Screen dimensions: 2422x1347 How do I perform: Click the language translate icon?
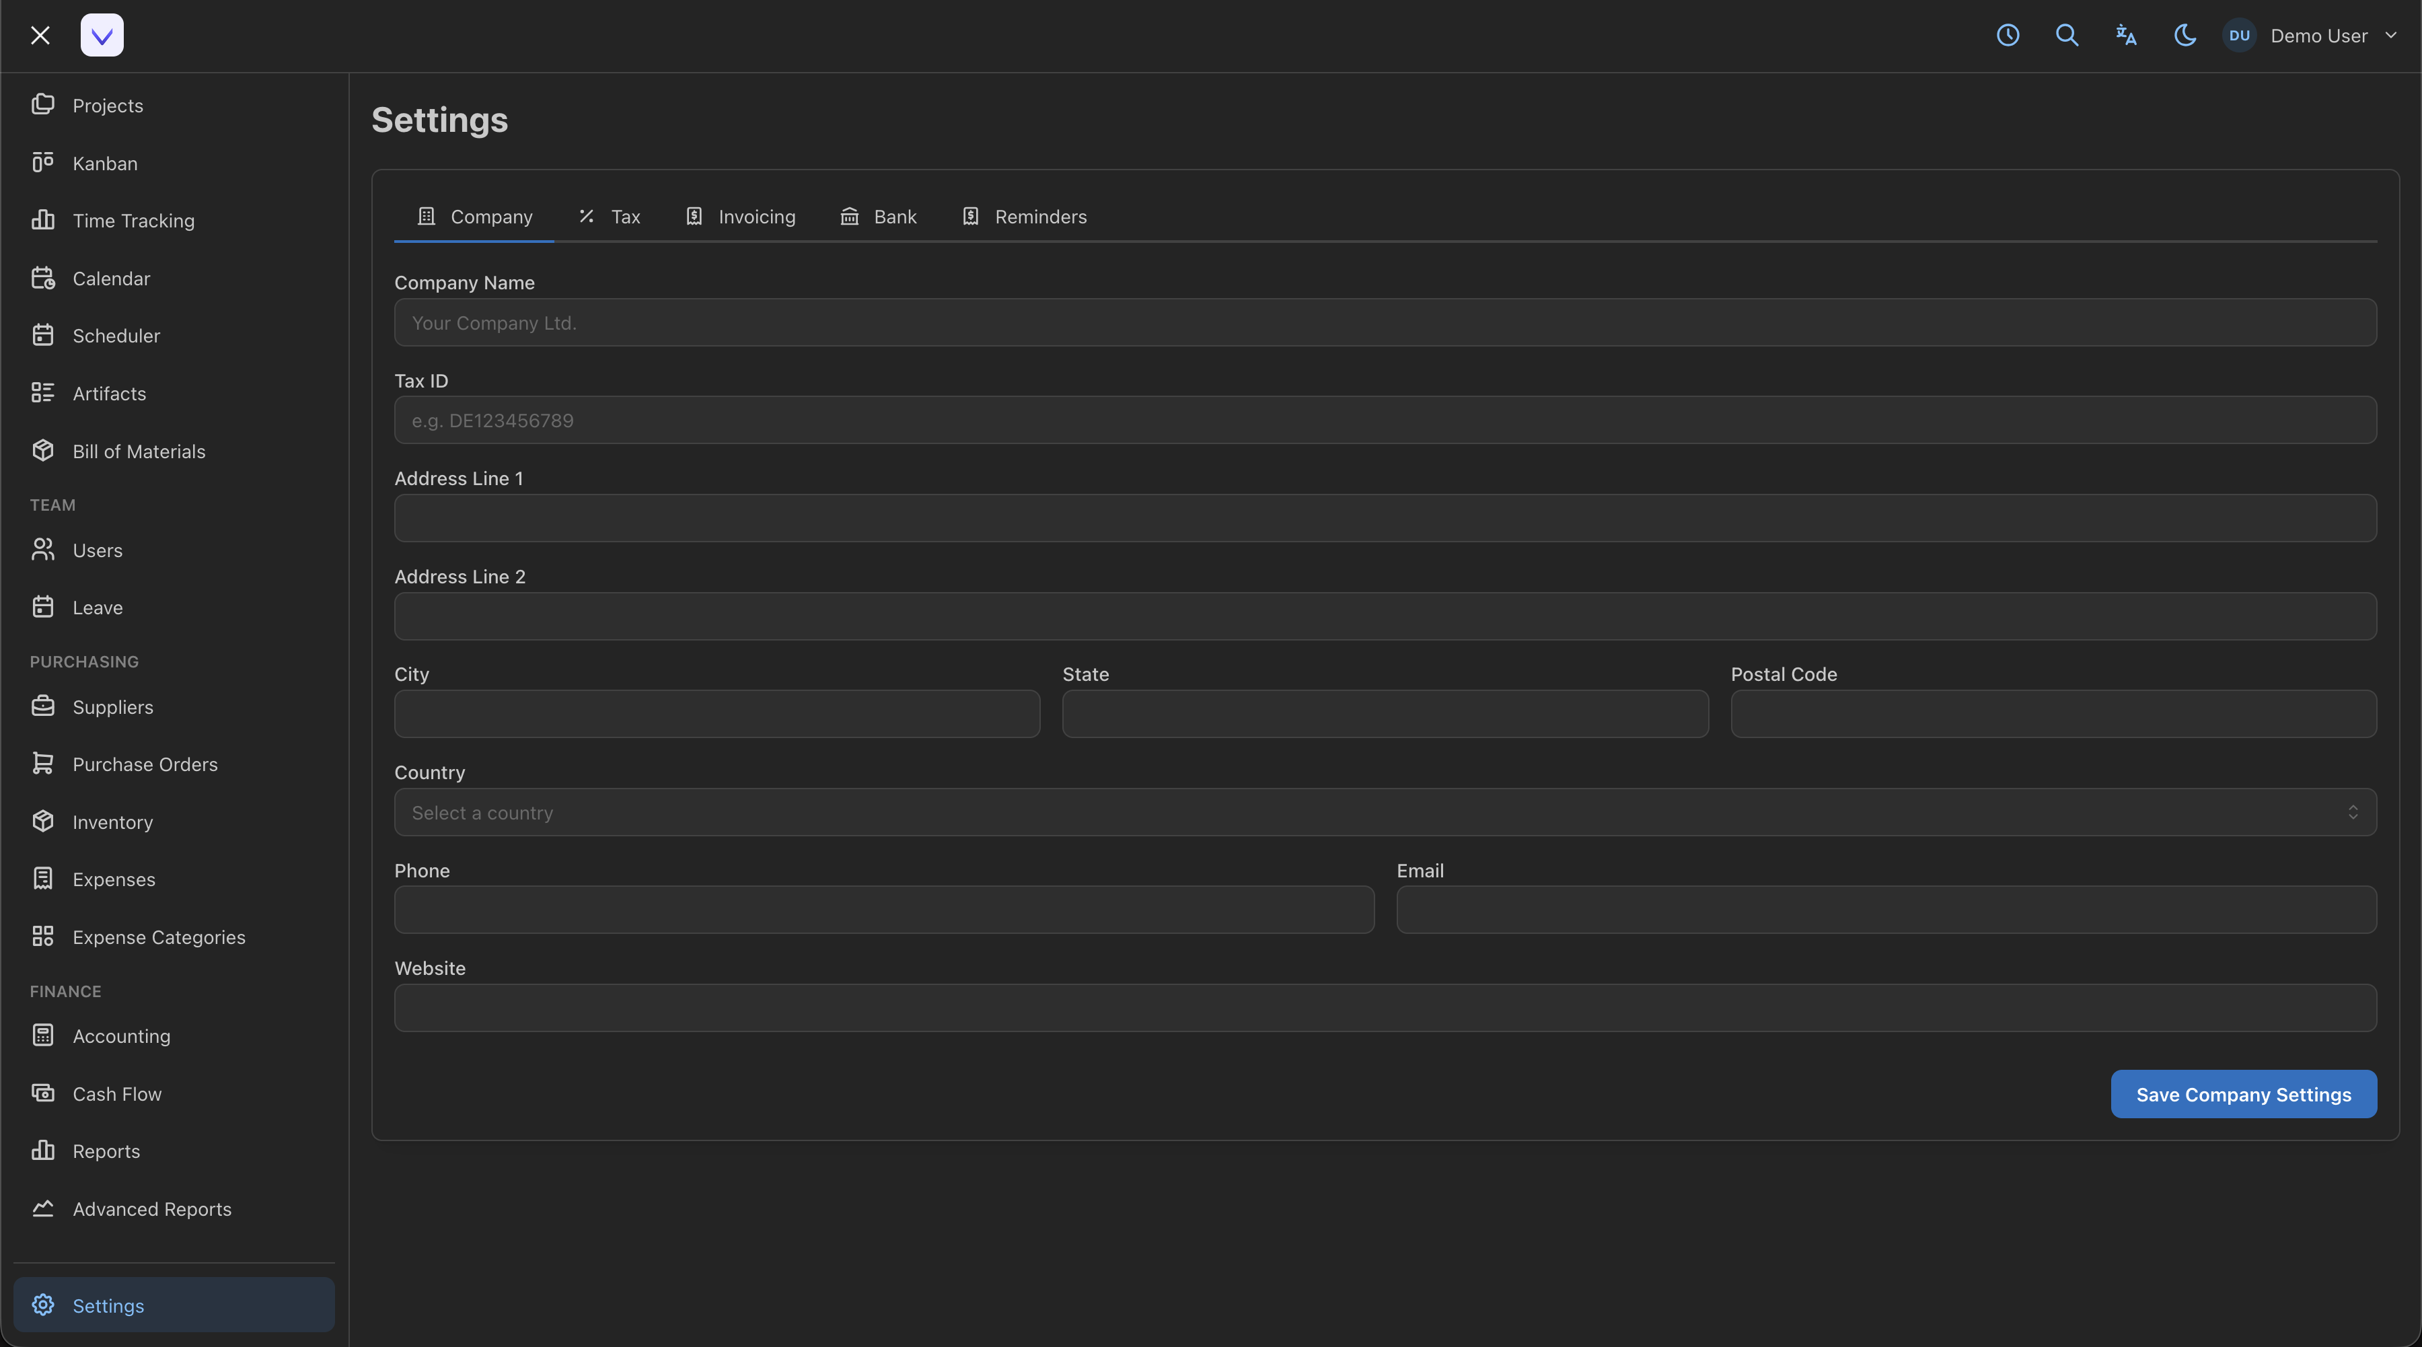2126,36
